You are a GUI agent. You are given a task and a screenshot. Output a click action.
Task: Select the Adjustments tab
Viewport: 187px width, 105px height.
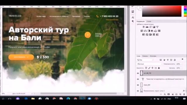pos(141,21)
